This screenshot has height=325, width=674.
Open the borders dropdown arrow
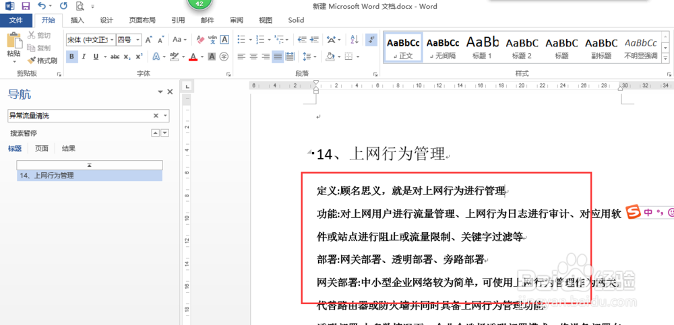(357, 57)
